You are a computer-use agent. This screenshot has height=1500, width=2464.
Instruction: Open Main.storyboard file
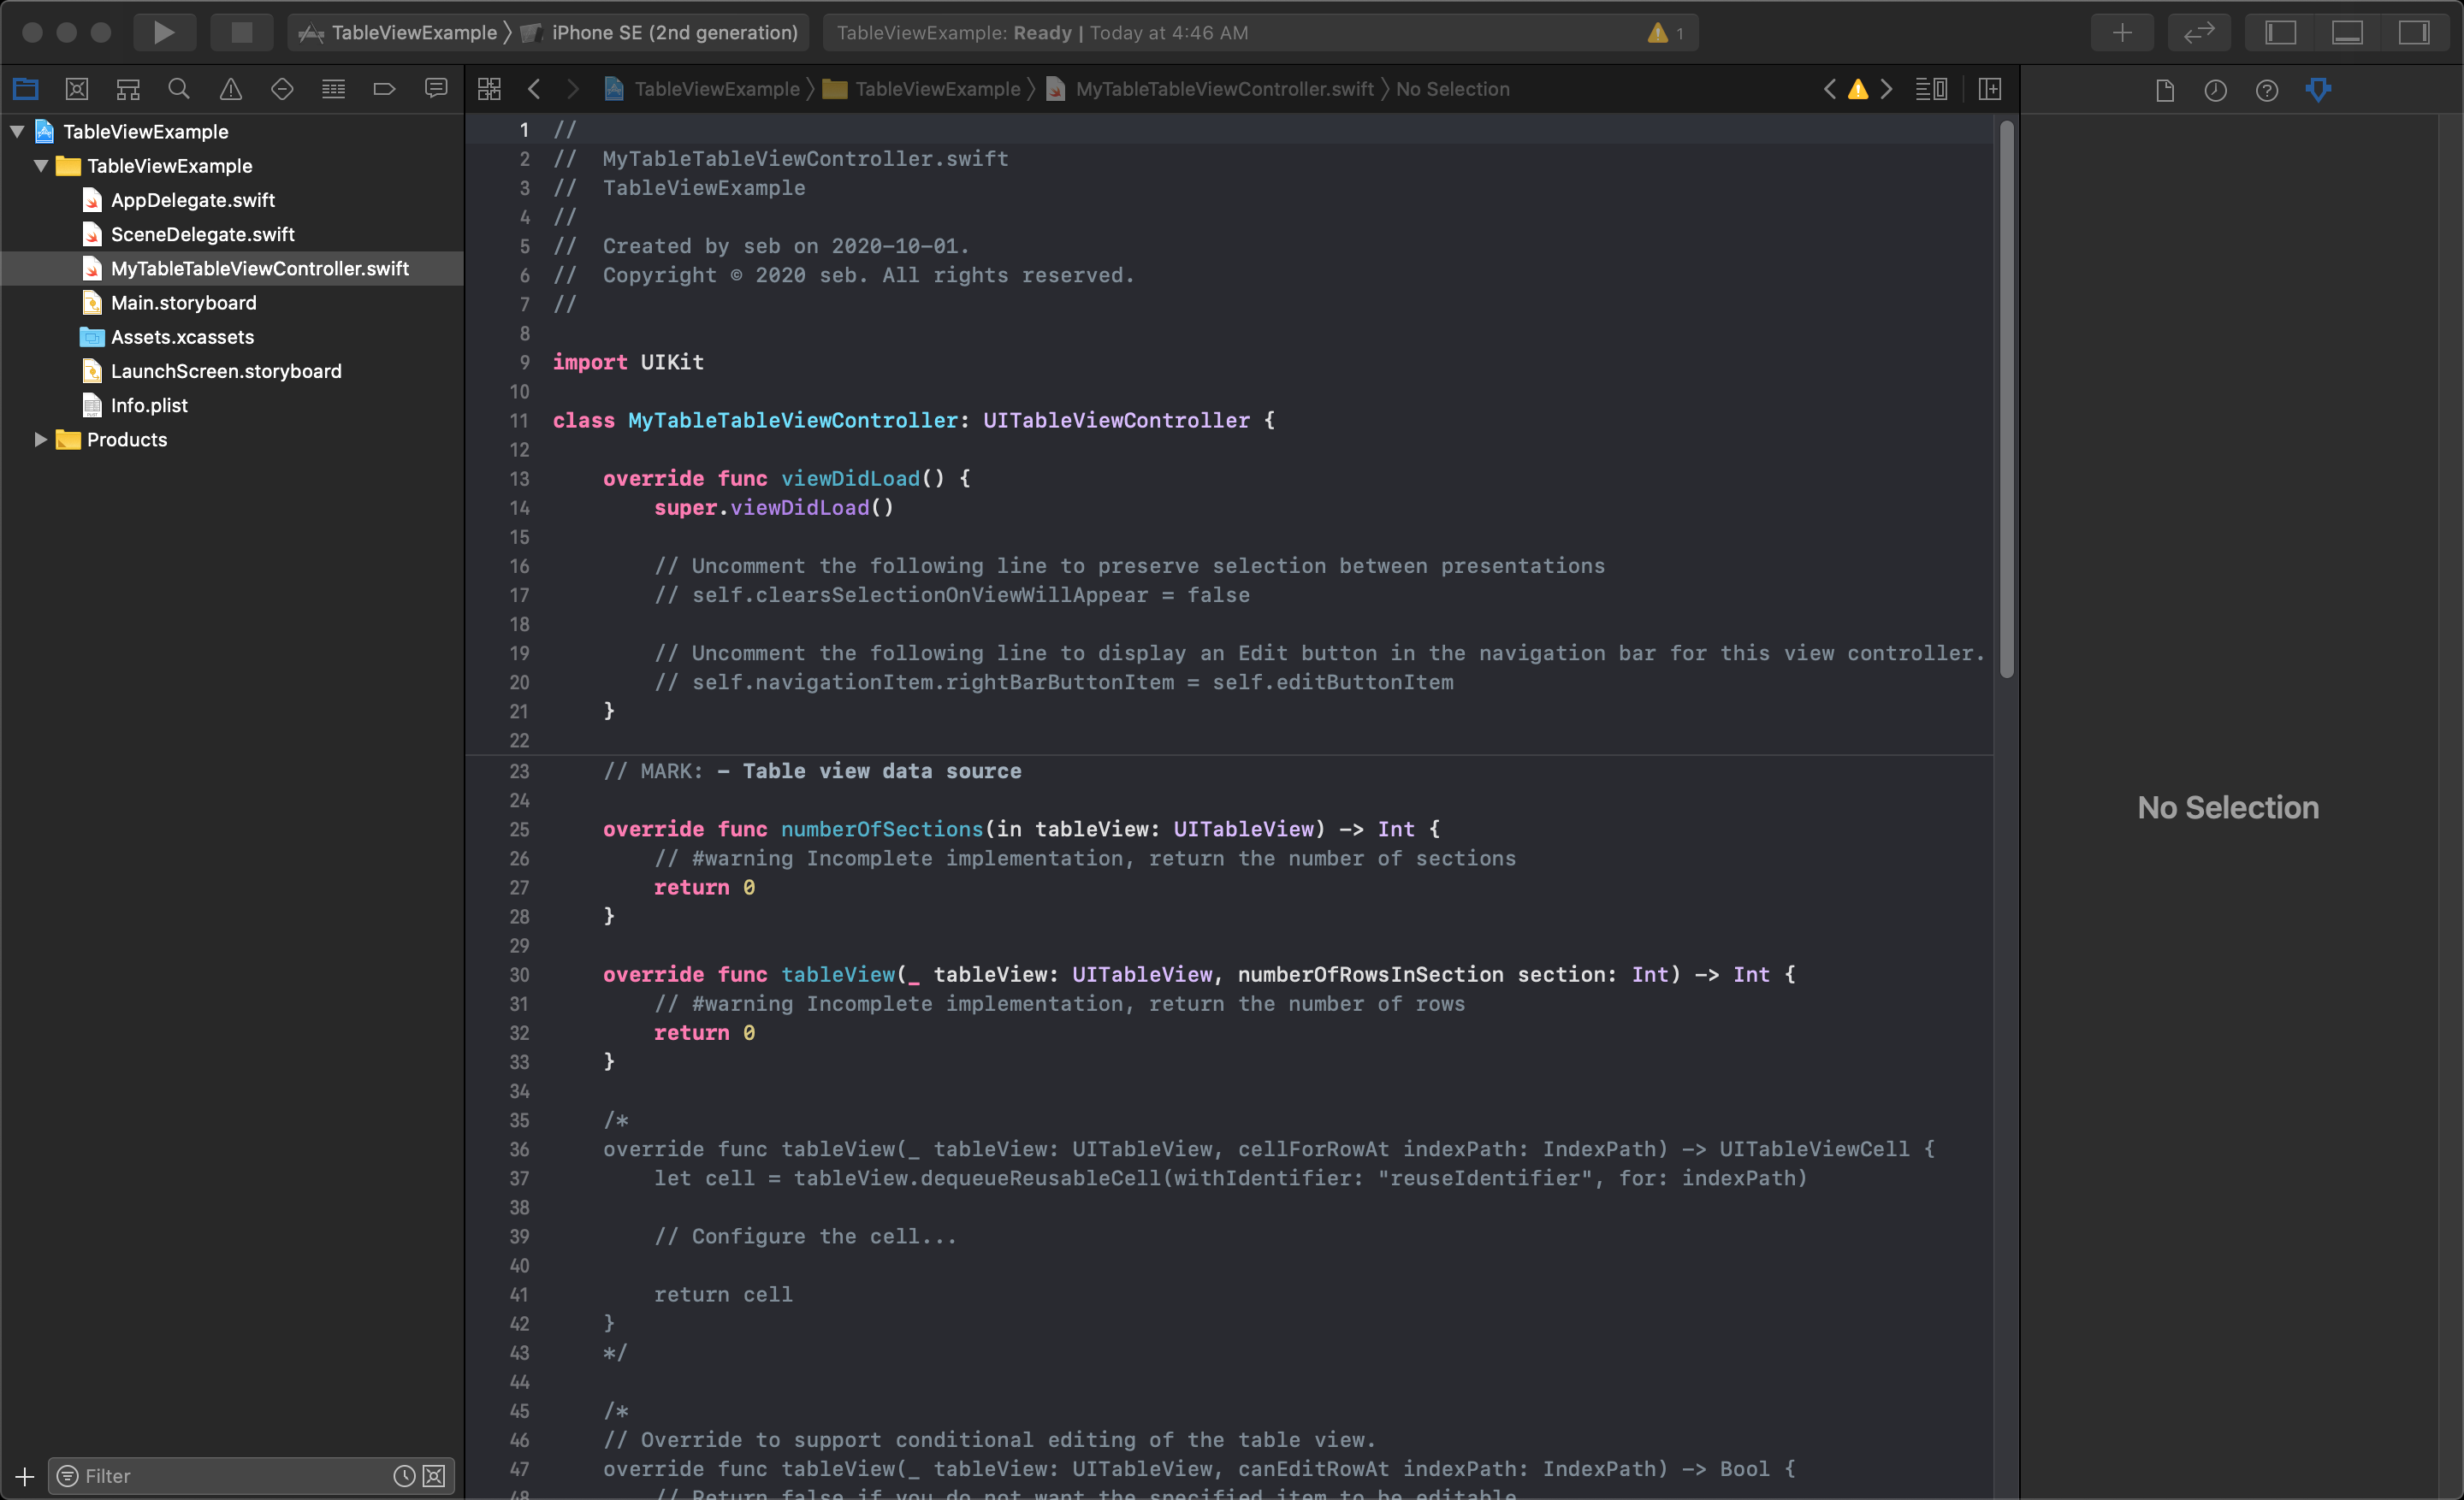tap(184, 302)
